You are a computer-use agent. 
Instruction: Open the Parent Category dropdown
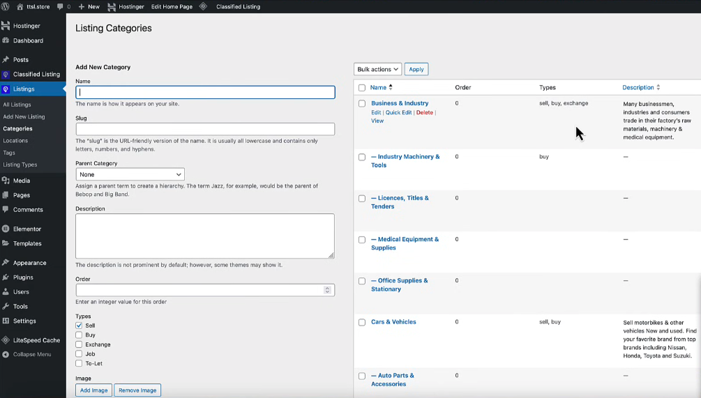[x=130, y=174]
